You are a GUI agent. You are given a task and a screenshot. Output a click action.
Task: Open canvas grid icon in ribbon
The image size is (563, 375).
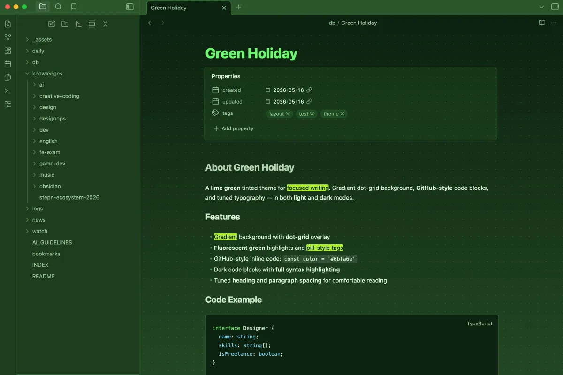pos(8,51)
